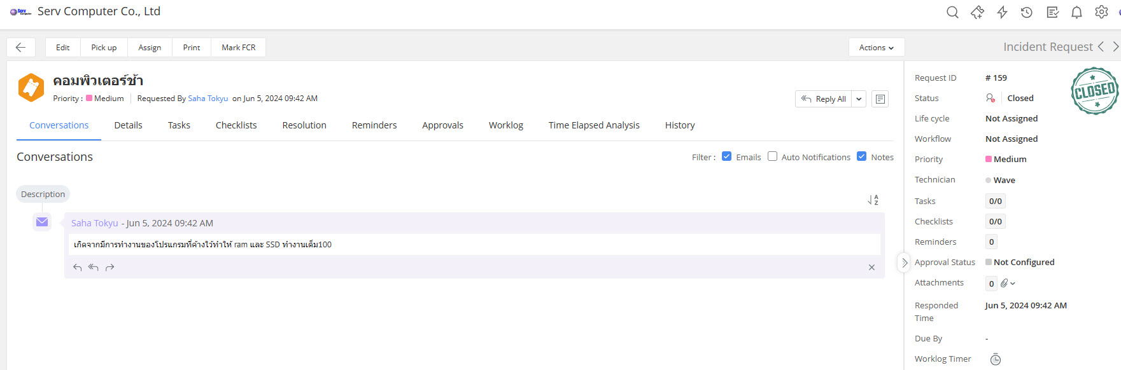Enable the Auto Notifications filter checkbox
Viewport: 1121px width, 370px height.
click(772, 156)
